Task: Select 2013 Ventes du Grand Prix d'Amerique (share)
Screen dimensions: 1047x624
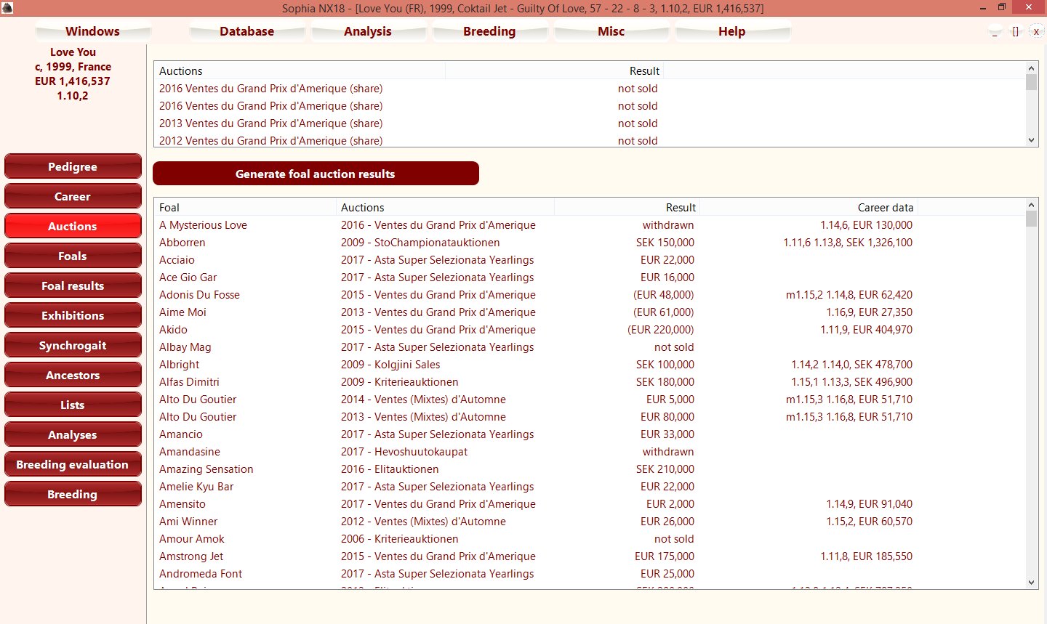Action: (x=270, y=123)
